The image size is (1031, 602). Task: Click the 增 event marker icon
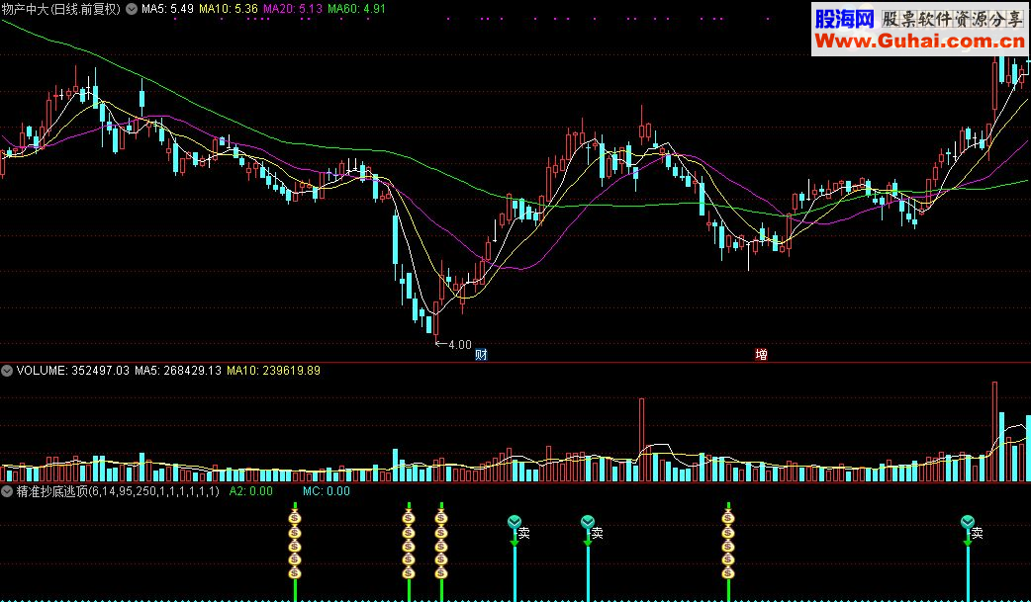[761, 355]
